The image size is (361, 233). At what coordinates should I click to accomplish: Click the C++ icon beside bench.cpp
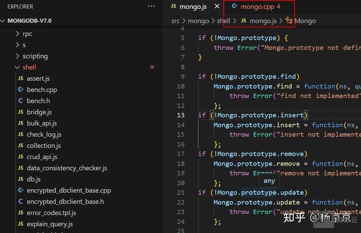tap(21, 89)
